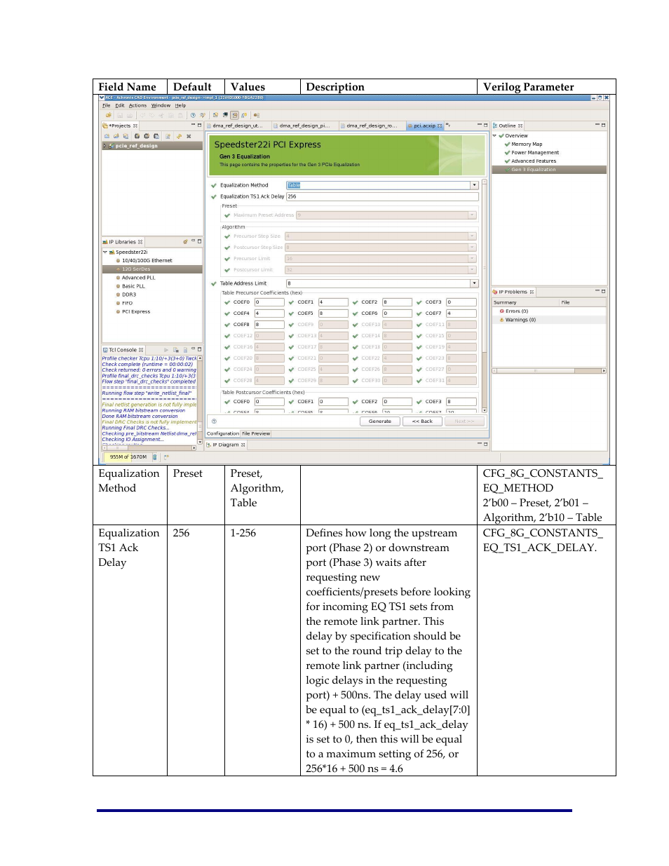The image size is (669, 866).
Task: Minimize the Outline panel
Action: tap(597, 126)
